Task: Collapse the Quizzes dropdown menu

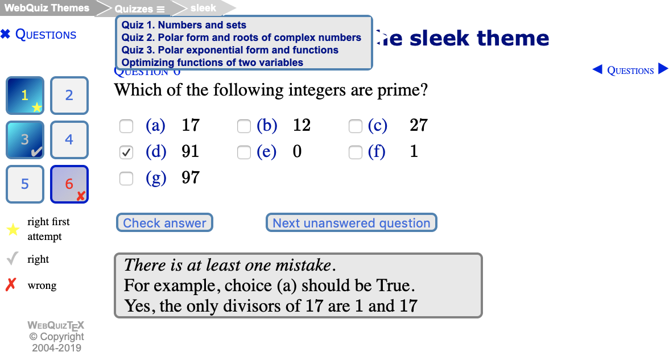Action: click(139, 9)
